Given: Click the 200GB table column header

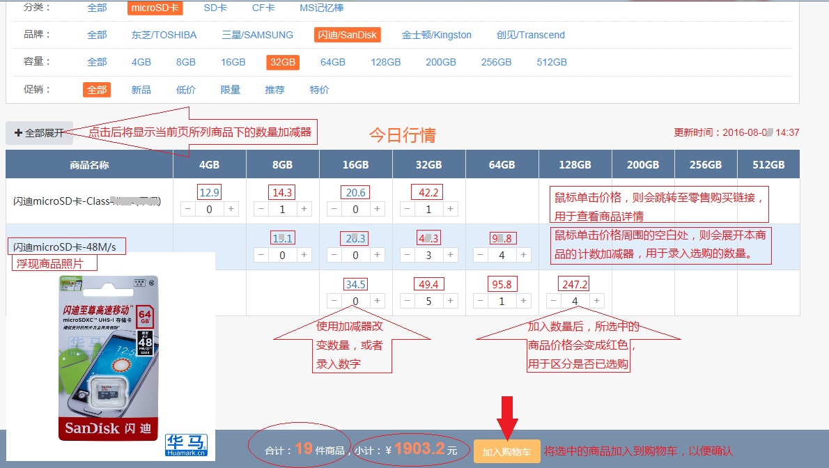Looking at the screenshot, I should click(643, 165).
